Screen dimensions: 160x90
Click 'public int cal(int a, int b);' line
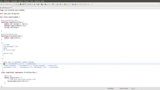pos(16,24)
